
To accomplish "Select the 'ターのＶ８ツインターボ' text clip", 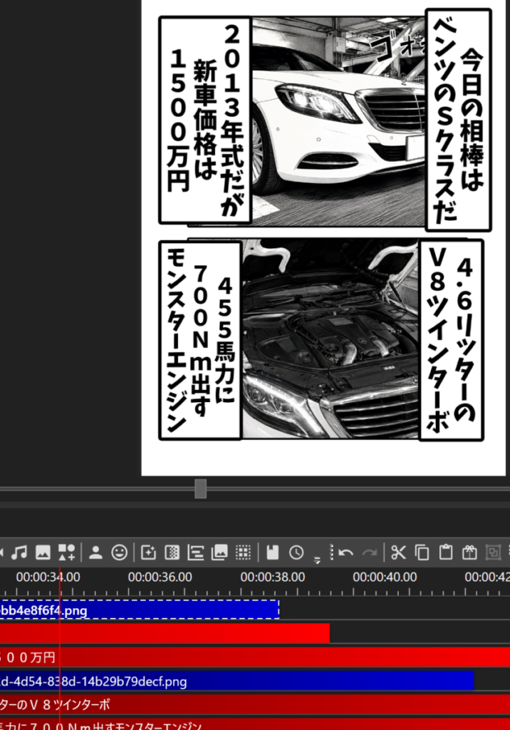I will click(255, 705).
